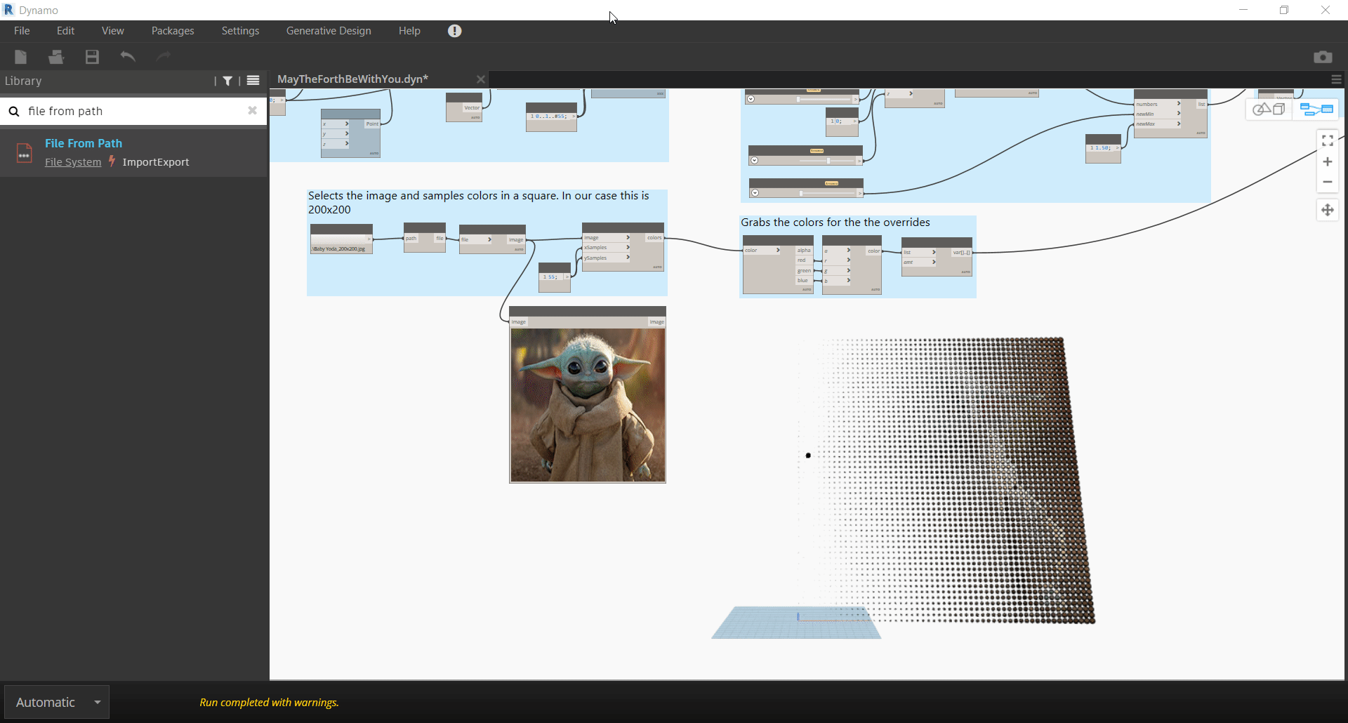Click the 'Selects the image' group description
This screenshot has width=1348, height=723.
point(479,203)
